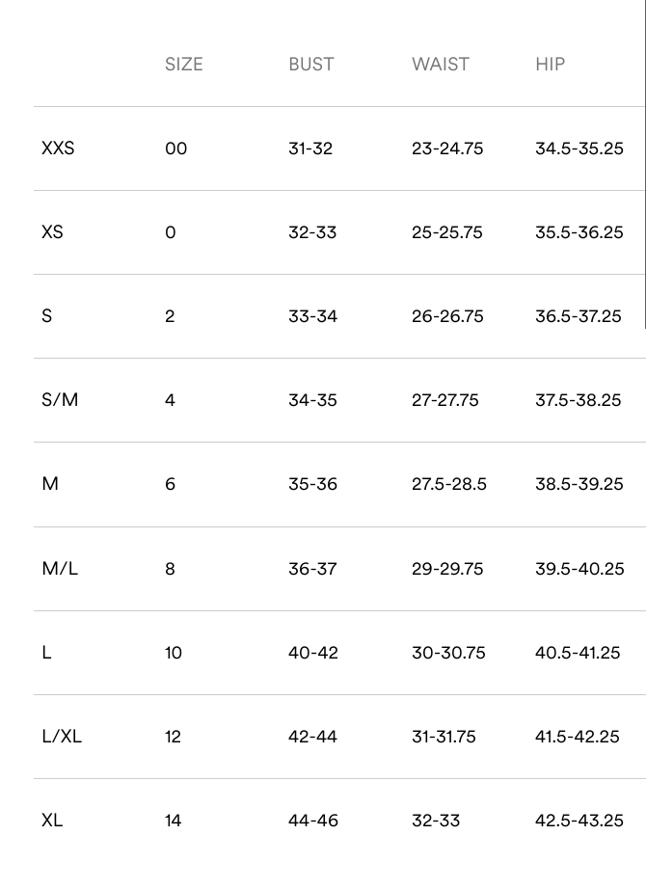This screenshot has width=646, height=889.
Task: Select waist measurement 23-24.75
Action: coord(446,148)
